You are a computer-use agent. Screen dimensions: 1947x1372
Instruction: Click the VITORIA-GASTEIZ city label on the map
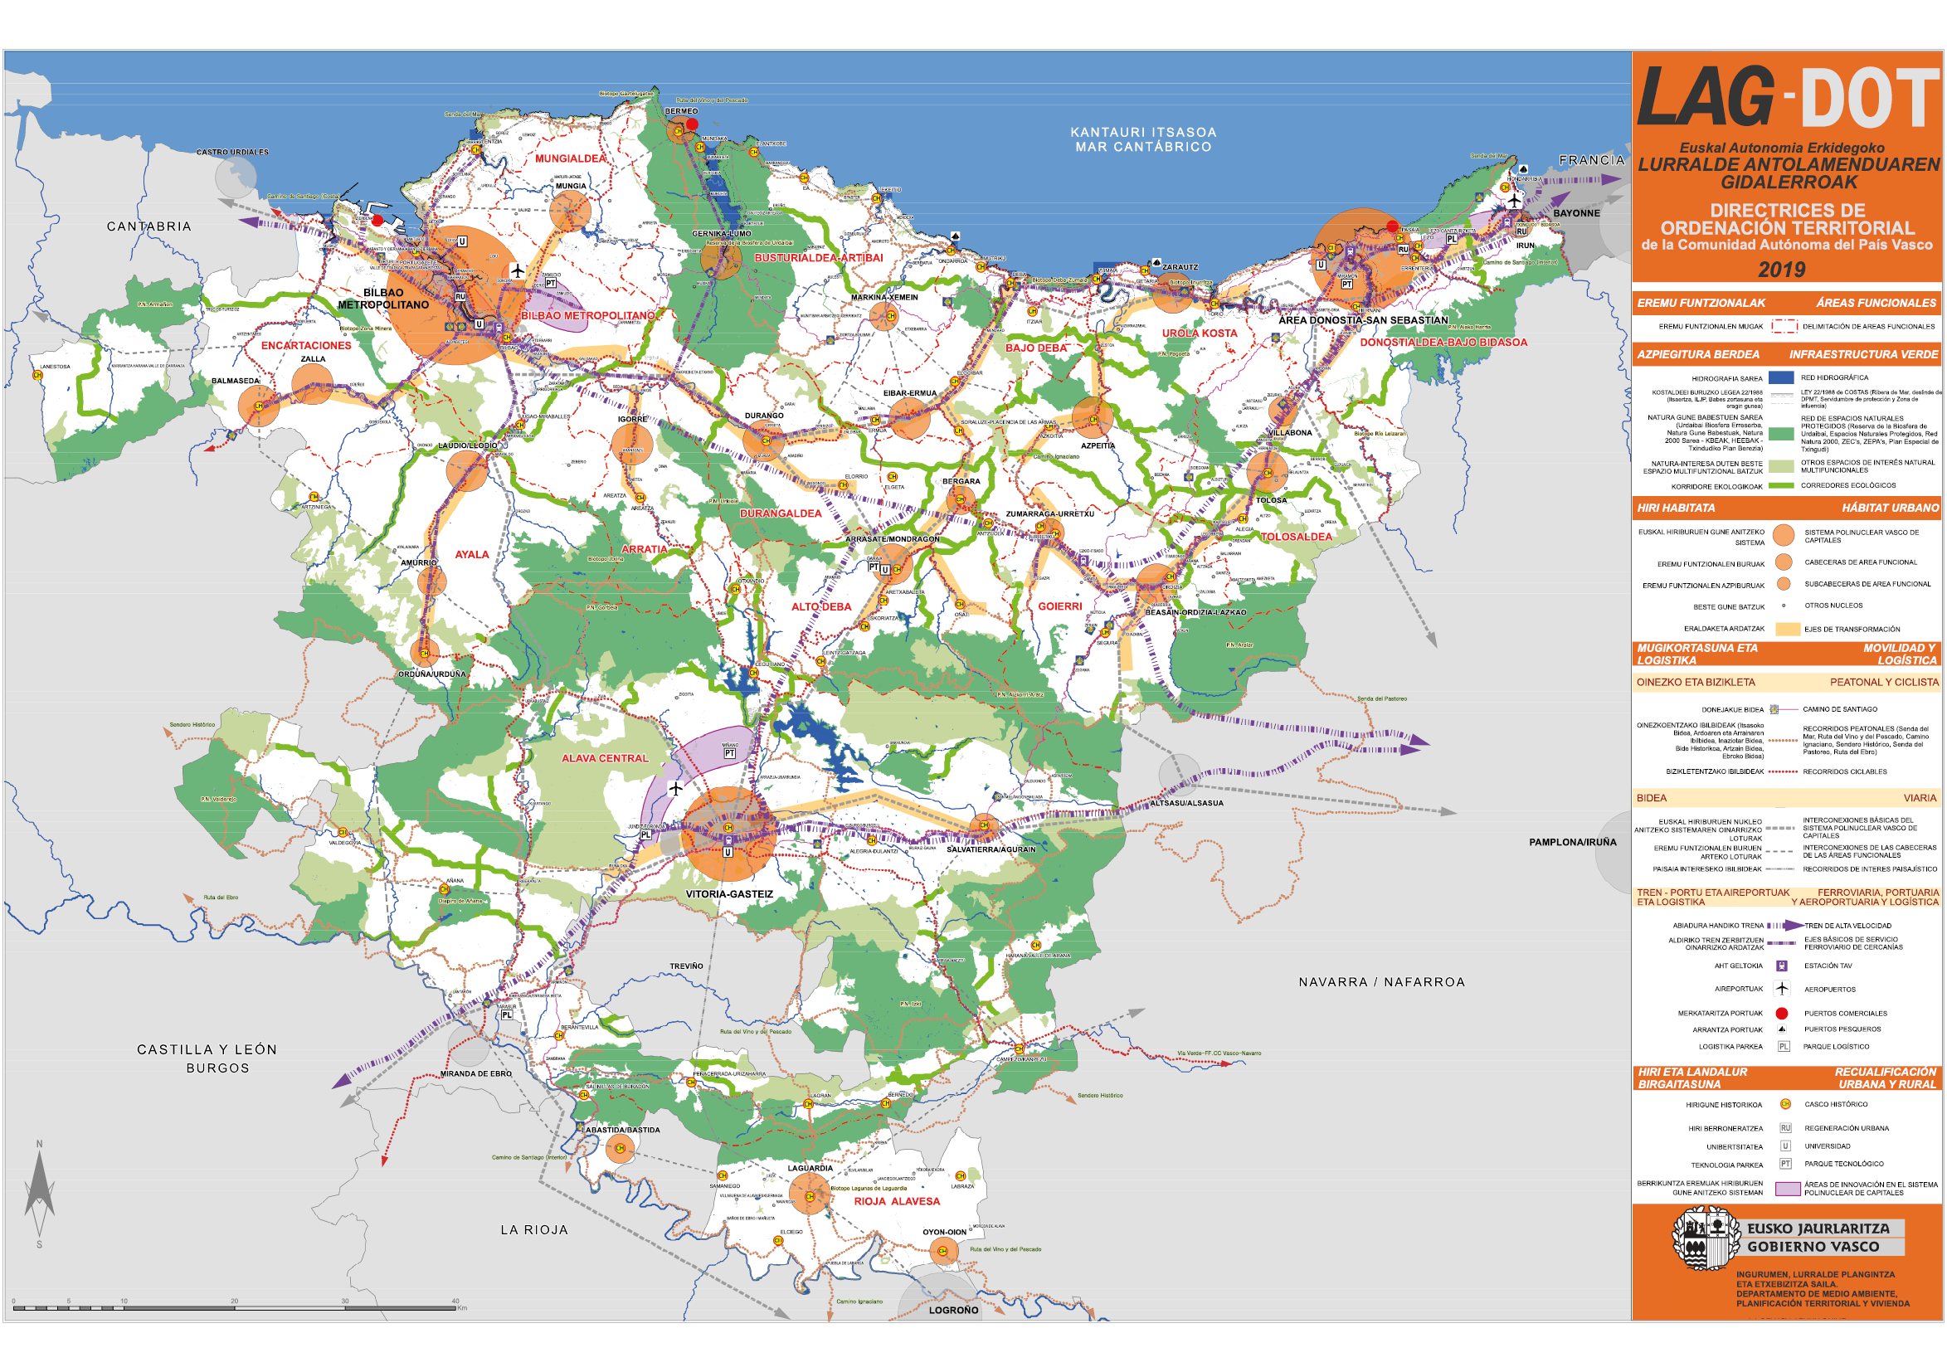pos(728,893)
